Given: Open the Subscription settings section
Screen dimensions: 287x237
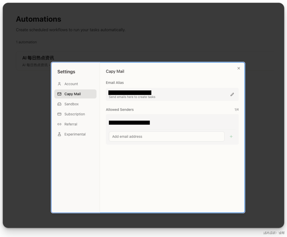Looking at the screenshot, I should click(74, 114).
